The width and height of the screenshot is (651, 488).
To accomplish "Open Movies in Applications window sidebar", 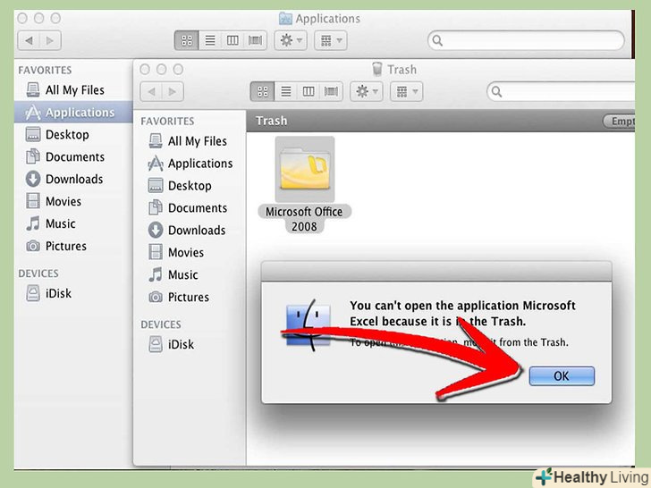I will (x=53, y=201).
